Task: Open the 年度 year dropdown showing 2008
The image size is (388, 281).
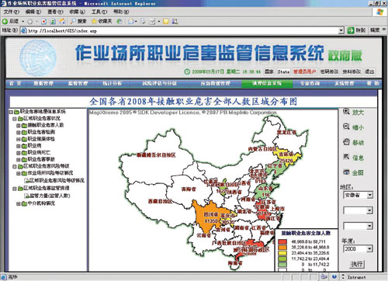Action: click(x=358, y=249)
